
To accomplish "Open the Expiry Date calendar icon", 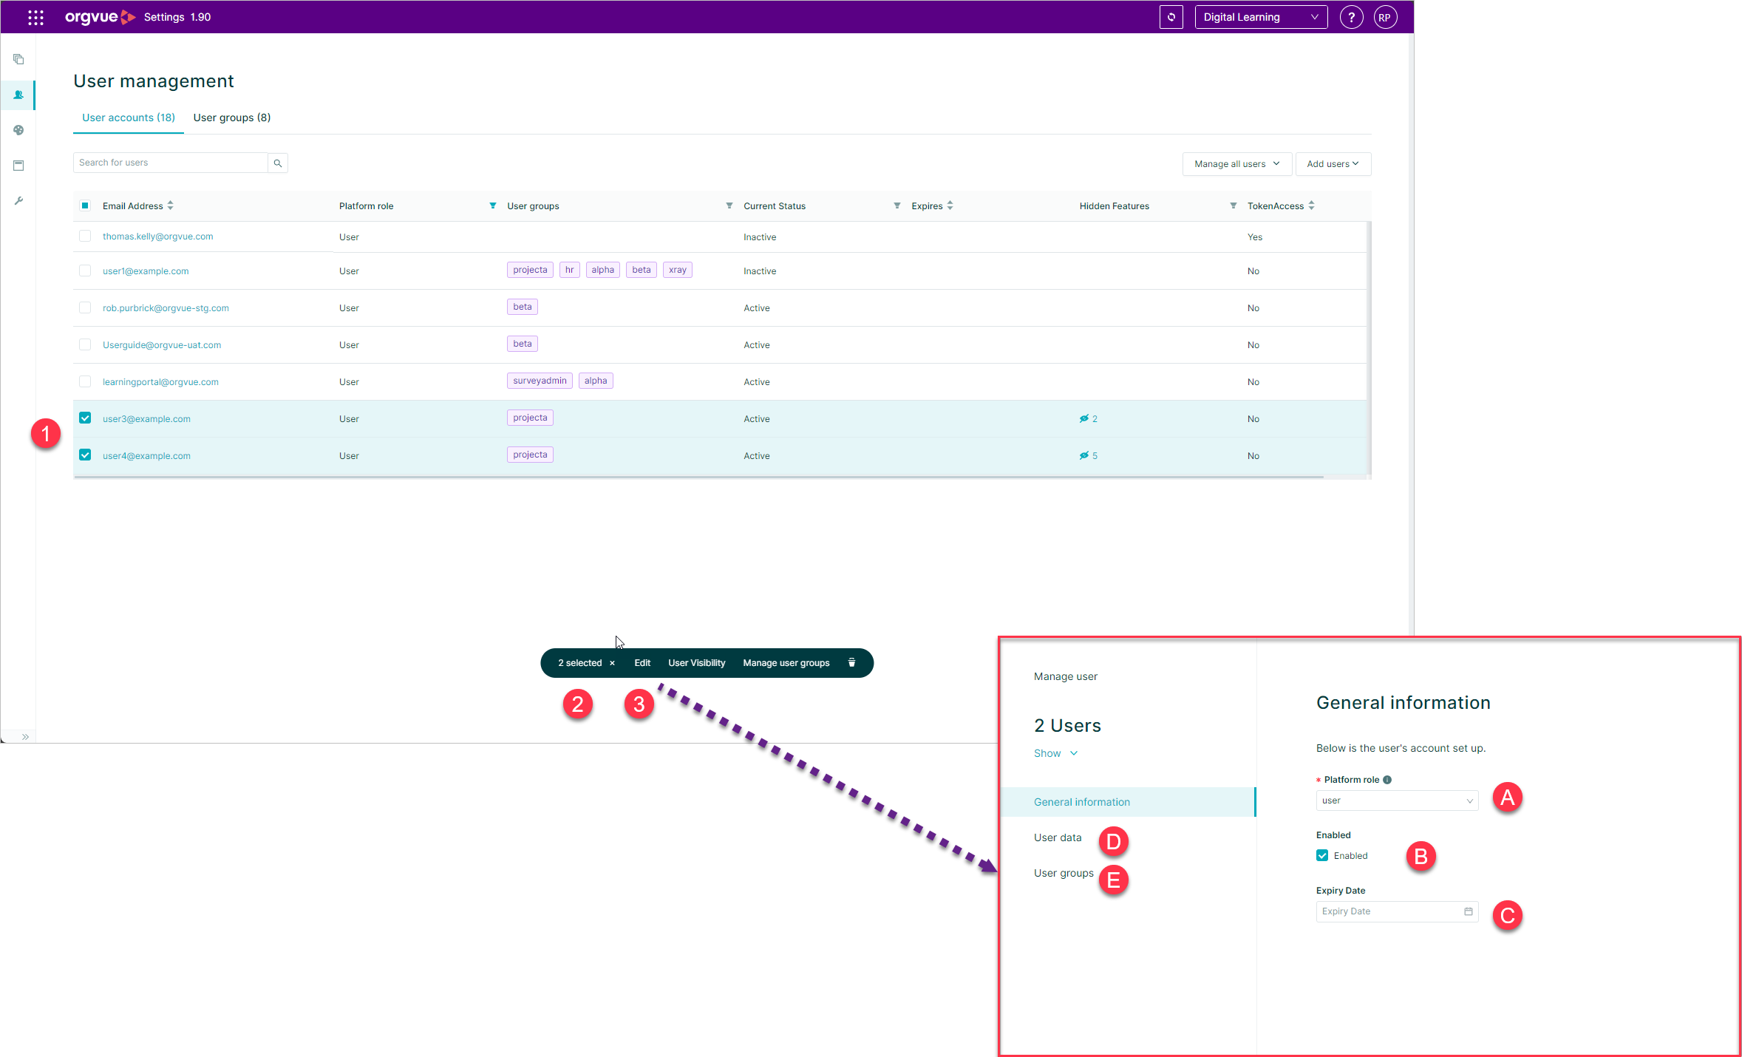I will click(x=1469, y=911).
